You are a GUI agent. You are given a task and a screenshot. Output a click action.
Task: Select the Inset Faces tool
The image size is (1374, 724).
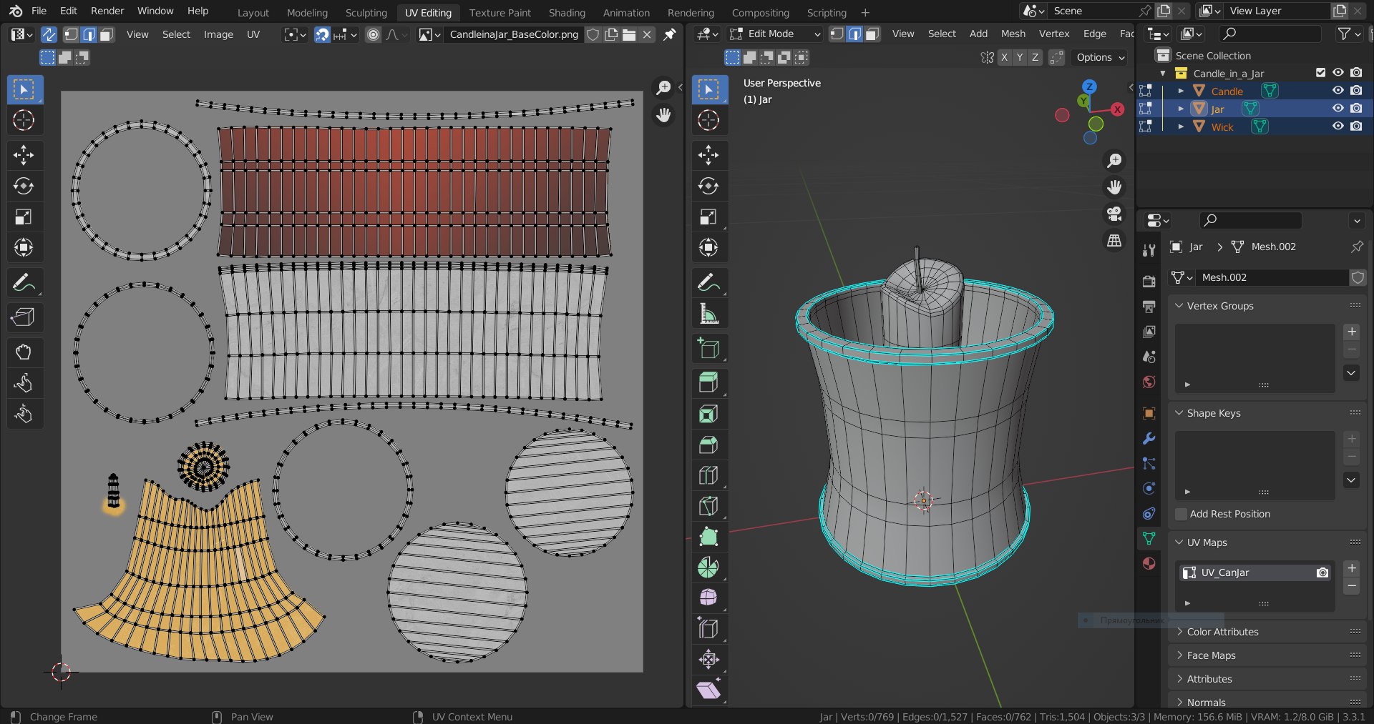click(x=708, y=414)
